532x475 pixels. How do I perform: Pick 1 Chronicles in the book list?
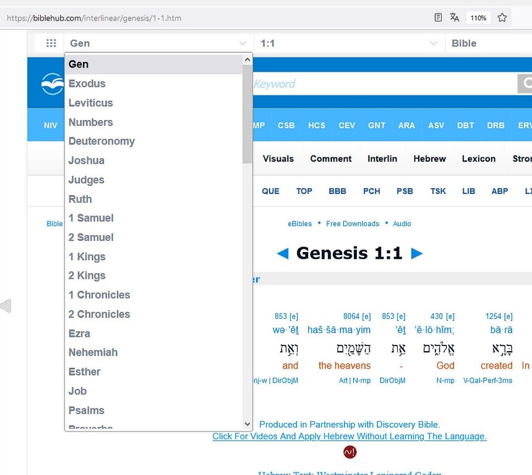point(153,295)
